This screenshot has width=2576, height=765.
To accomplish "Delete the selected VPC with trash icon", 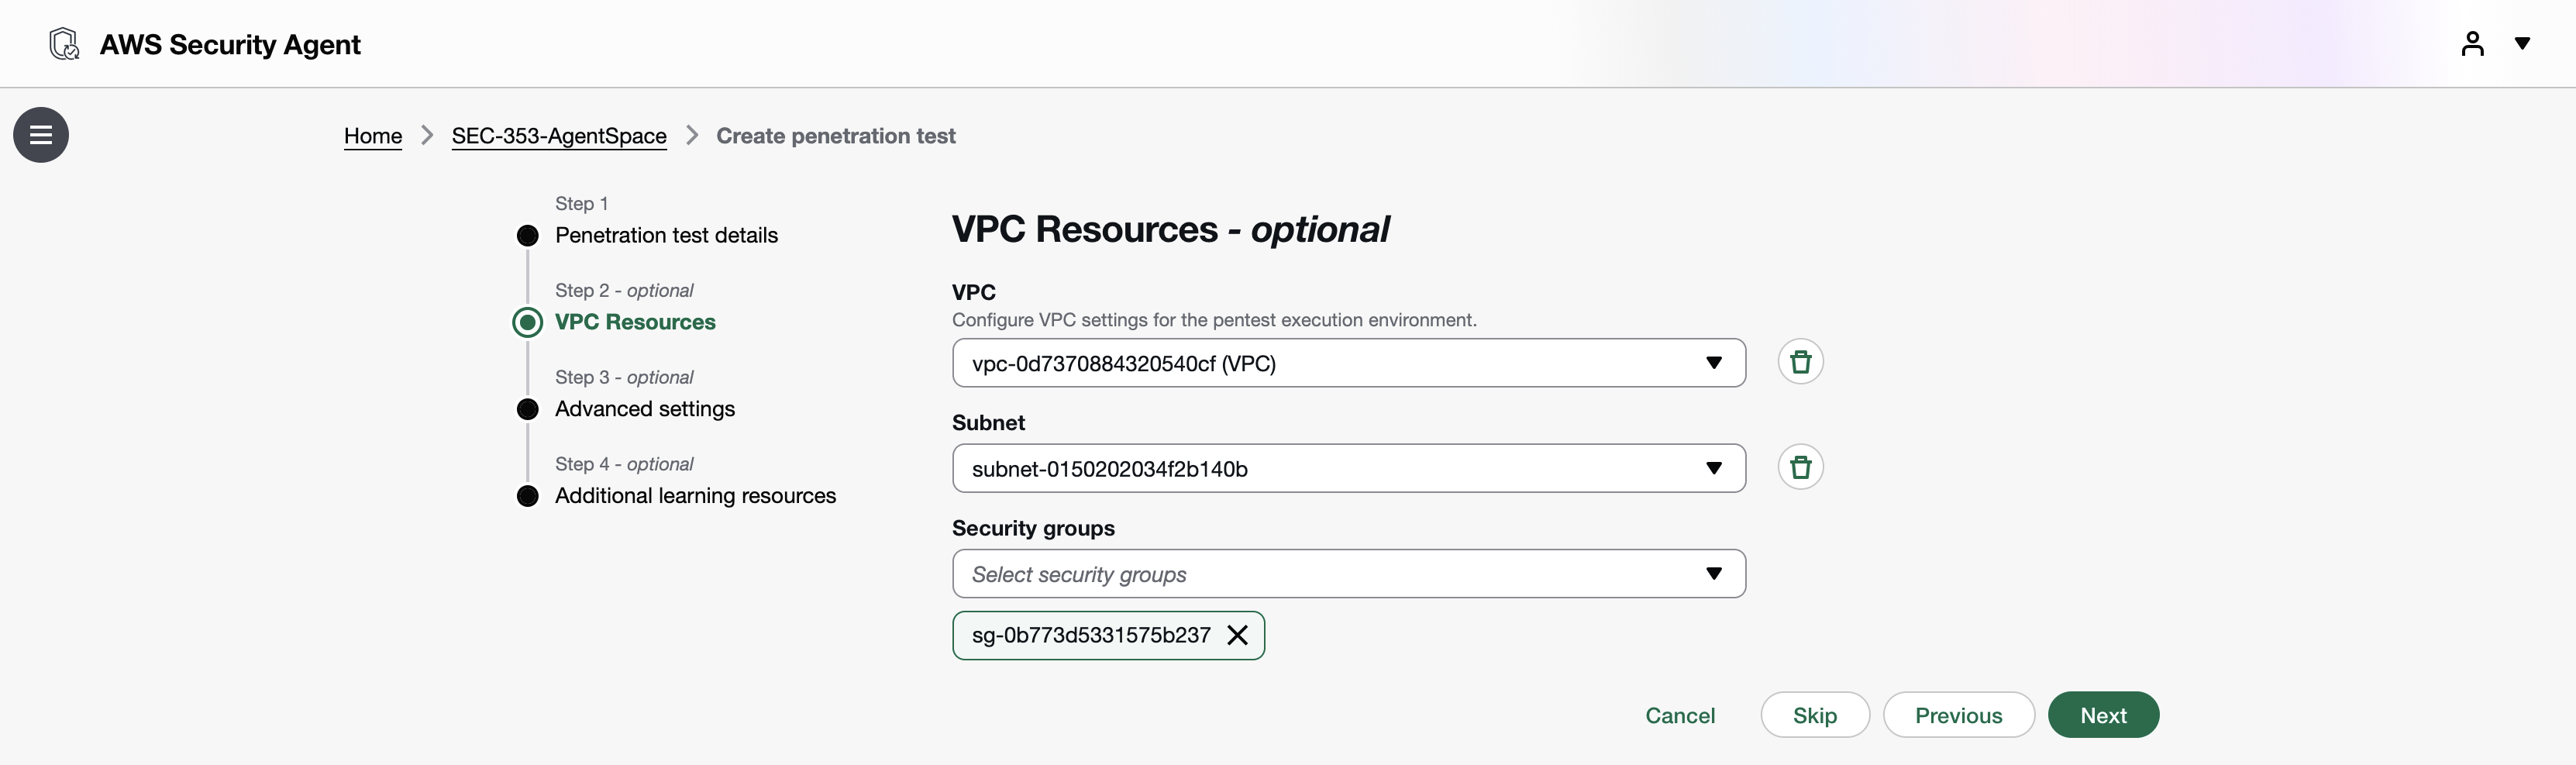I will point(1800,362).
